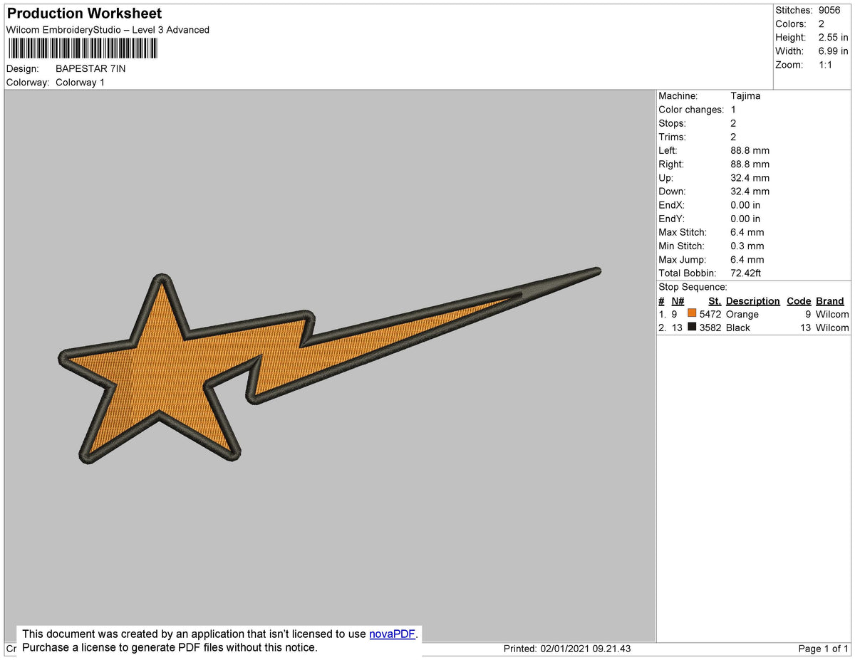Viewport: 855px width, 660px height.
Task: Click the black thread color swatch
Action: click(x=692, y=327)
